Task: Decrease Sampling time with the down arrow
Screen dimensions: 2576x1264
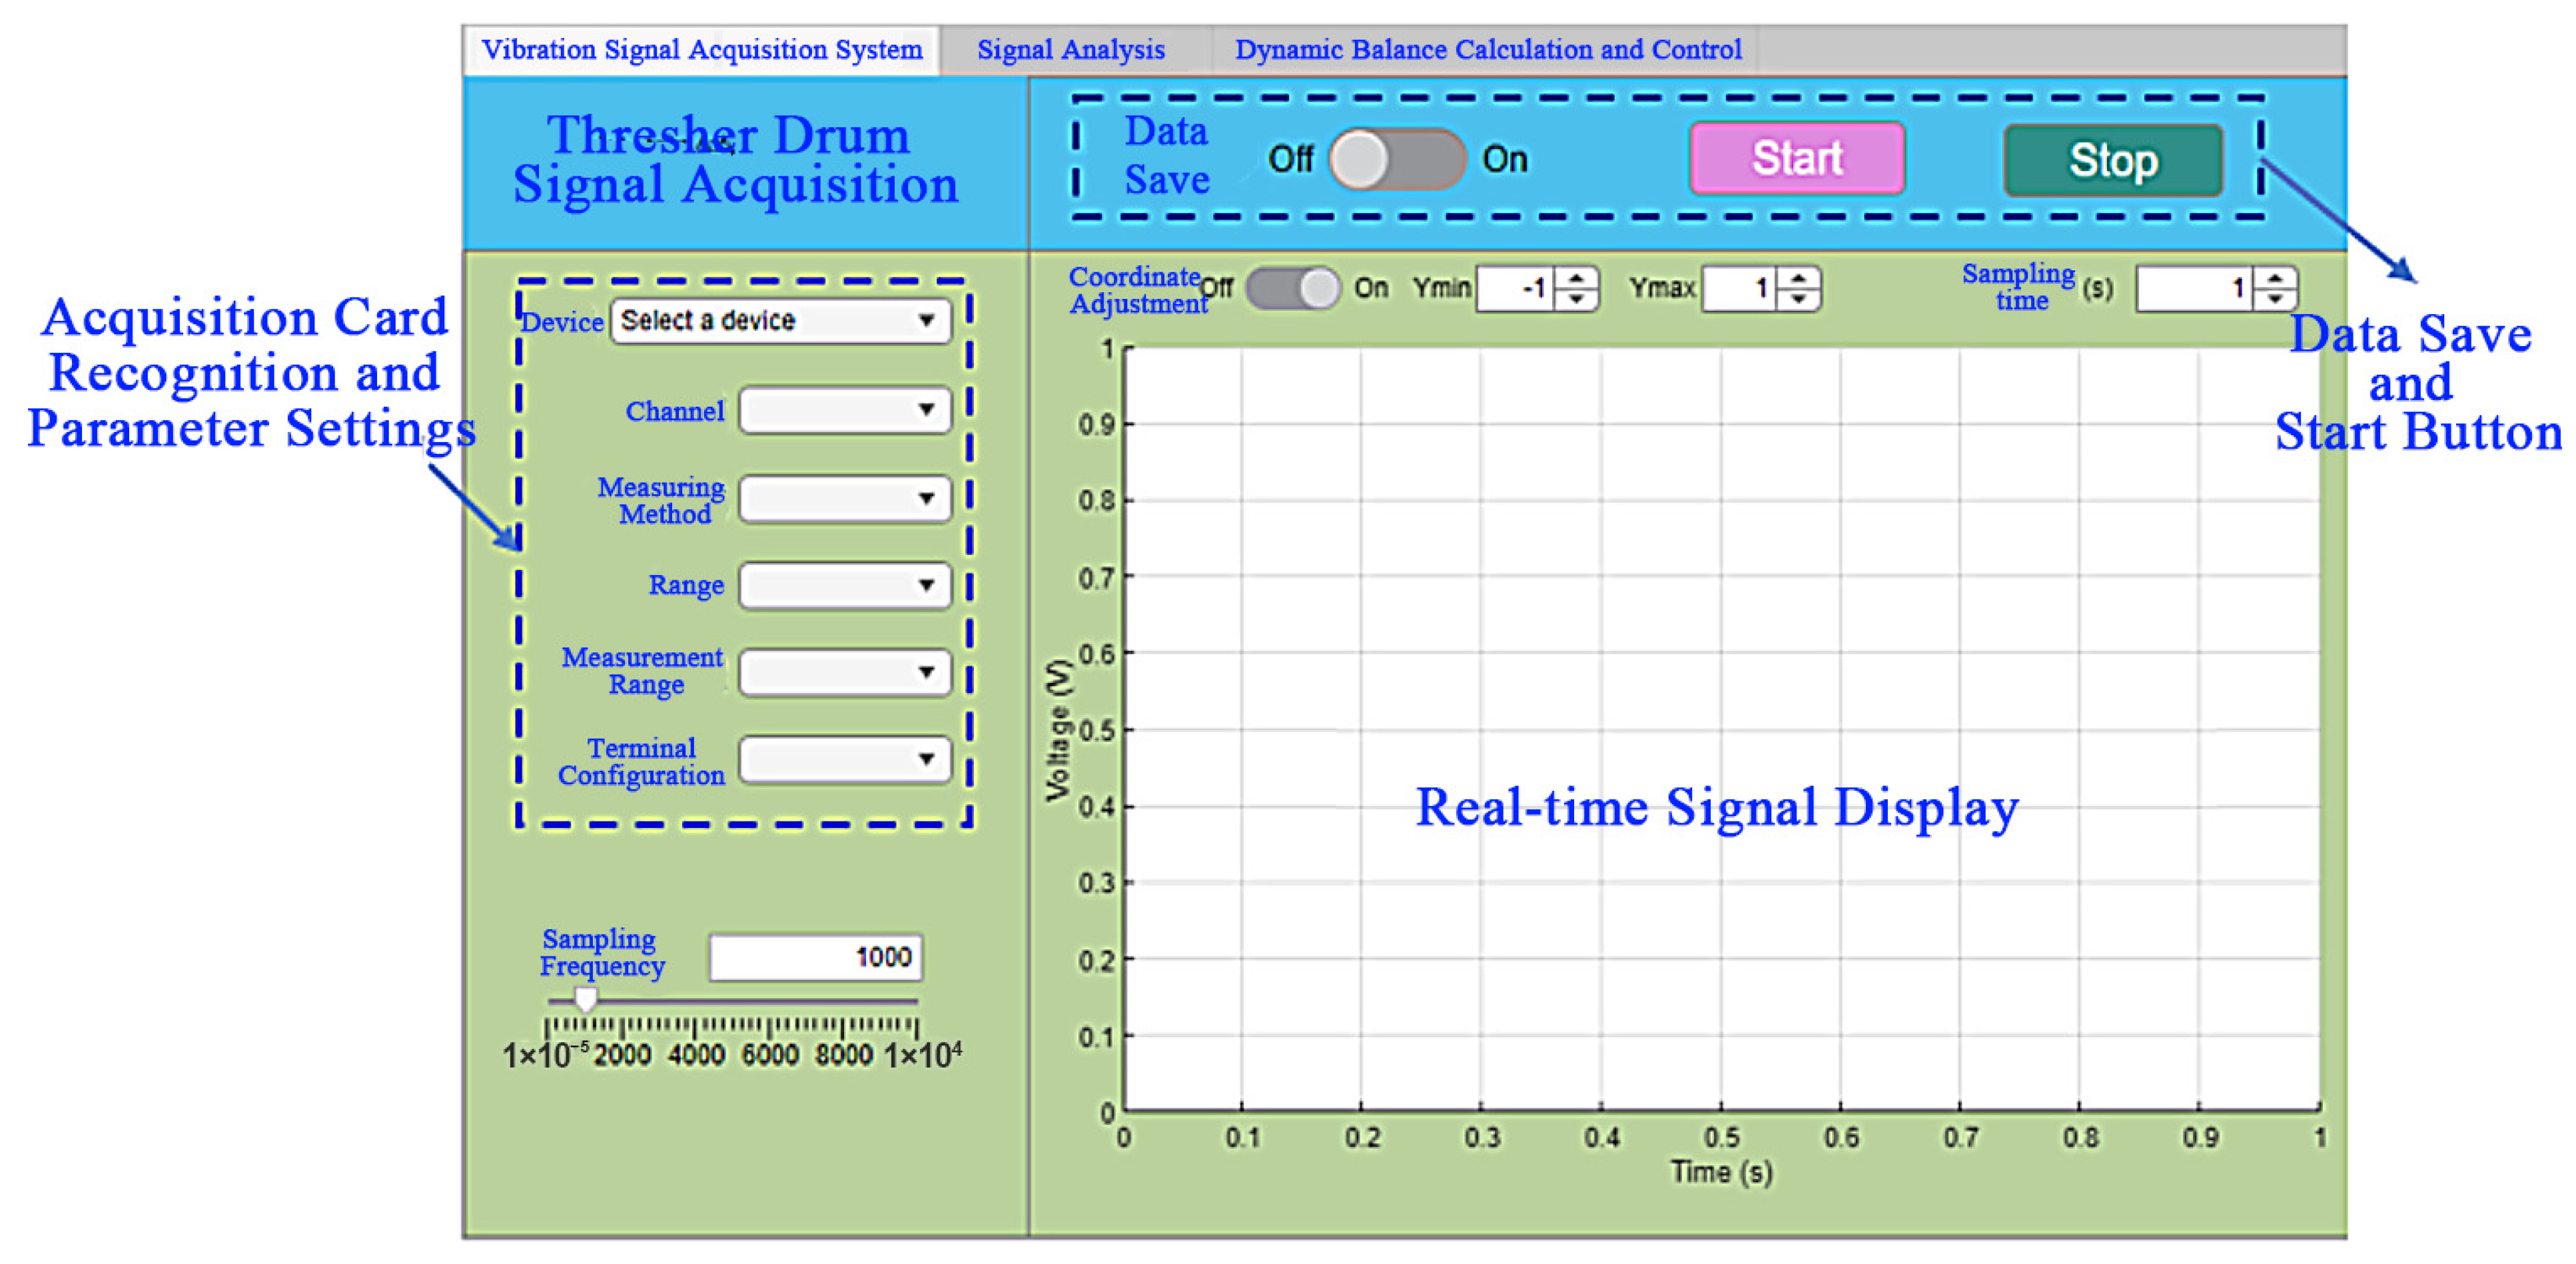Action: 2275,299
